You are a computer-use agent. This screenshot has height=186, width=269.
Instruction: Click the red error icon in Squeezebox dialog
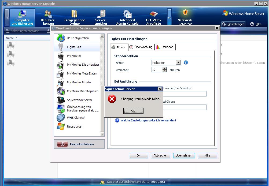pyautogui.click(x=112, y=99)
